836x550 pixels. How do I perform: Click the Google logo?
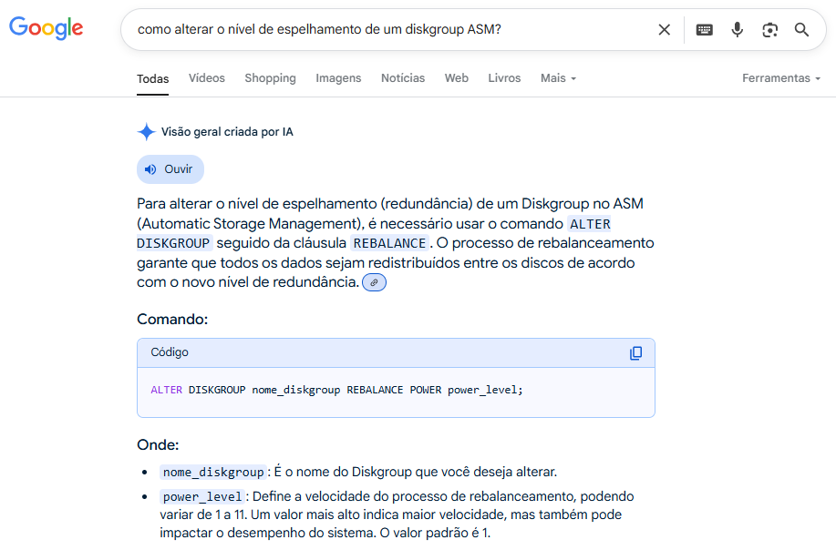pos(46,28)
